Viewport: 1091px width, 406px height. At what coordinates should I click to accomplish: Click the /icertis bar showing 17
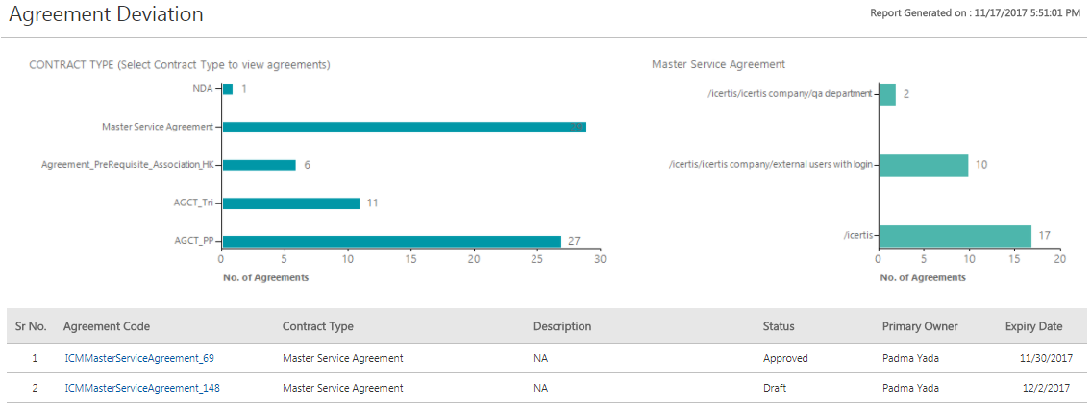955,235
